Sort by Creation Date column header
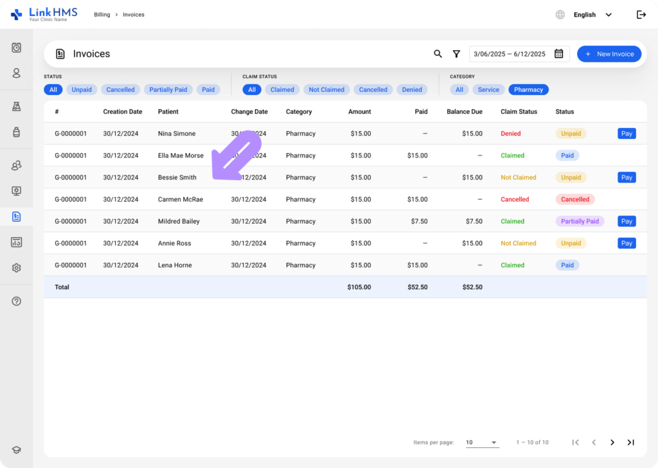This screenshot has height=468, width=658. [123, 112]
